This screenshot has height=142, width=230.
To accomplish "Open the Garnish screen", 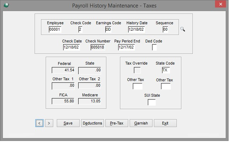I will 141,123.
